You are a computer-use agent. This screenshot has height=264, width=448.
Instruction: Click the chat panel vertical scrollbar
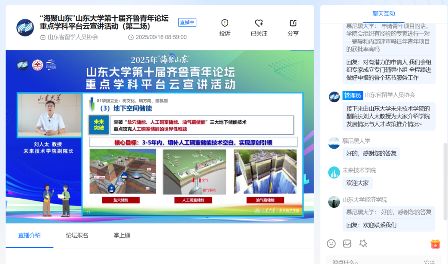pos(445,181)
